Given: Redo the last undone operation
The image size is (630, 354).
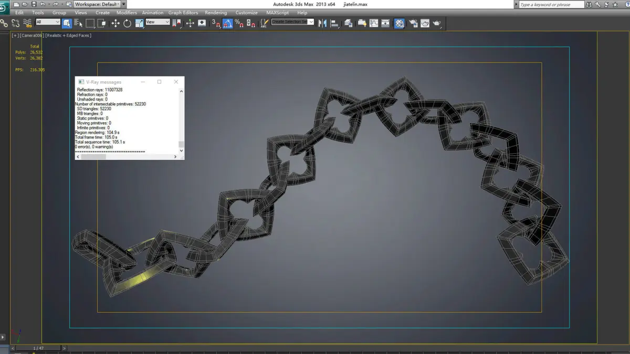Looking at the screenshot, I should 55,4.
